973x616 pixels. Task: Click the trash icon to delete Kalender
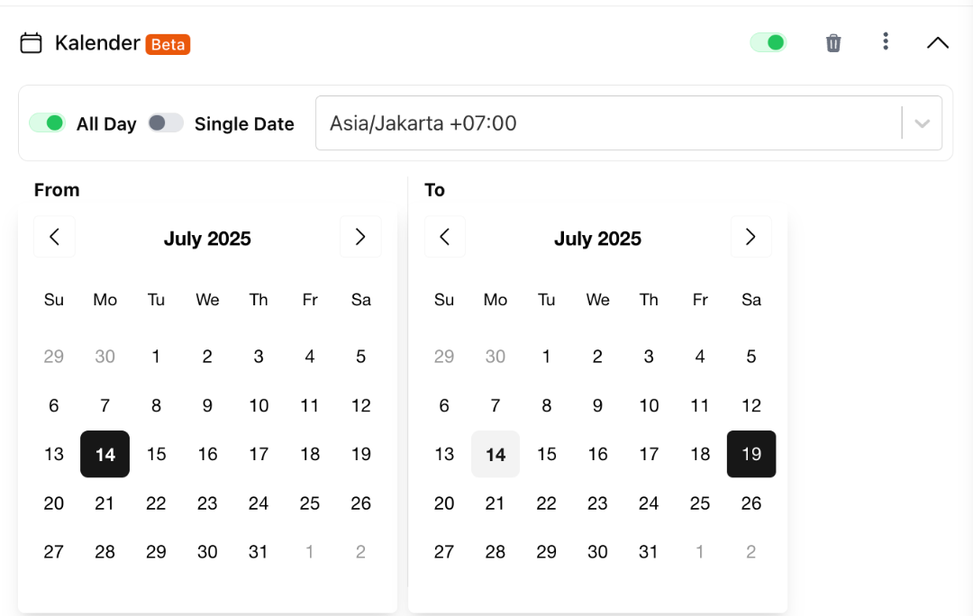[832, 43]
